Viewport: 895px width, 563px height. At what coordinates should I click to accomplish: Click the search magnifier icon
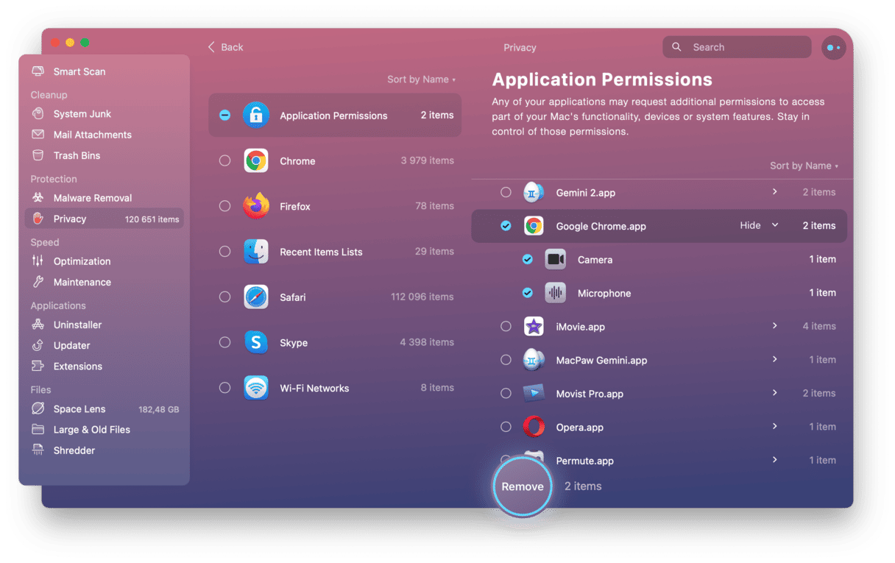pos(676,47)
